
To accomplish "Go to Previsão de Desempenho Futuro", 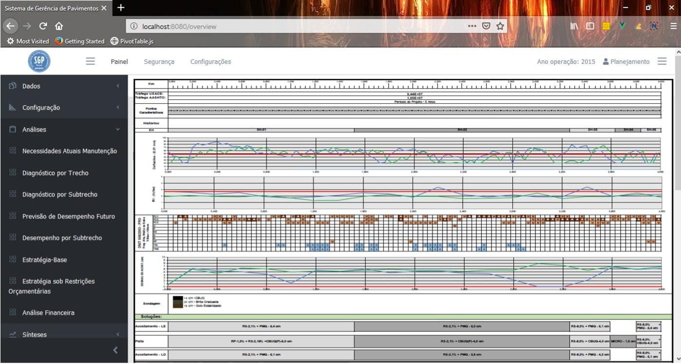I will point(68,216).
